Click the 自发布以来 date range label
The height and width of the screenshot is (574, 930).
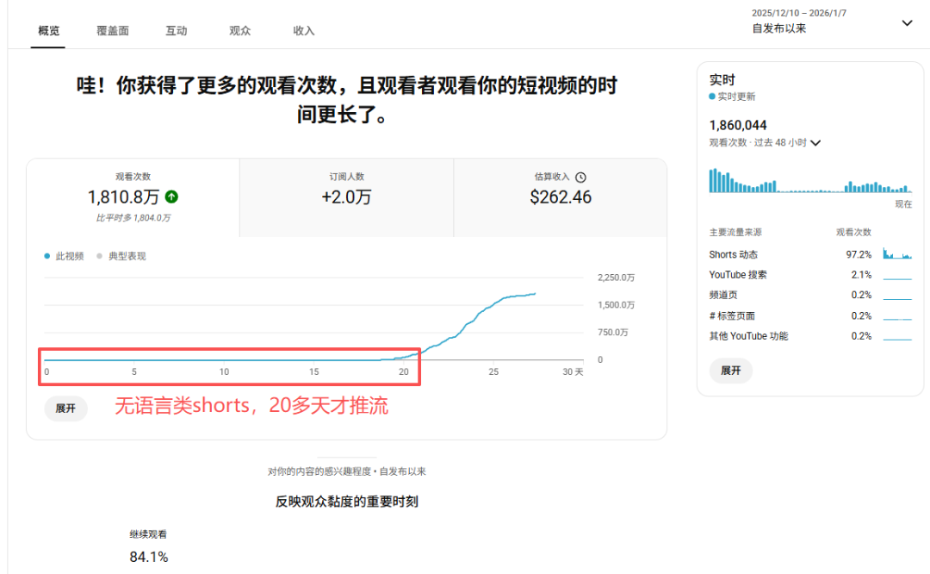(778, 28)
